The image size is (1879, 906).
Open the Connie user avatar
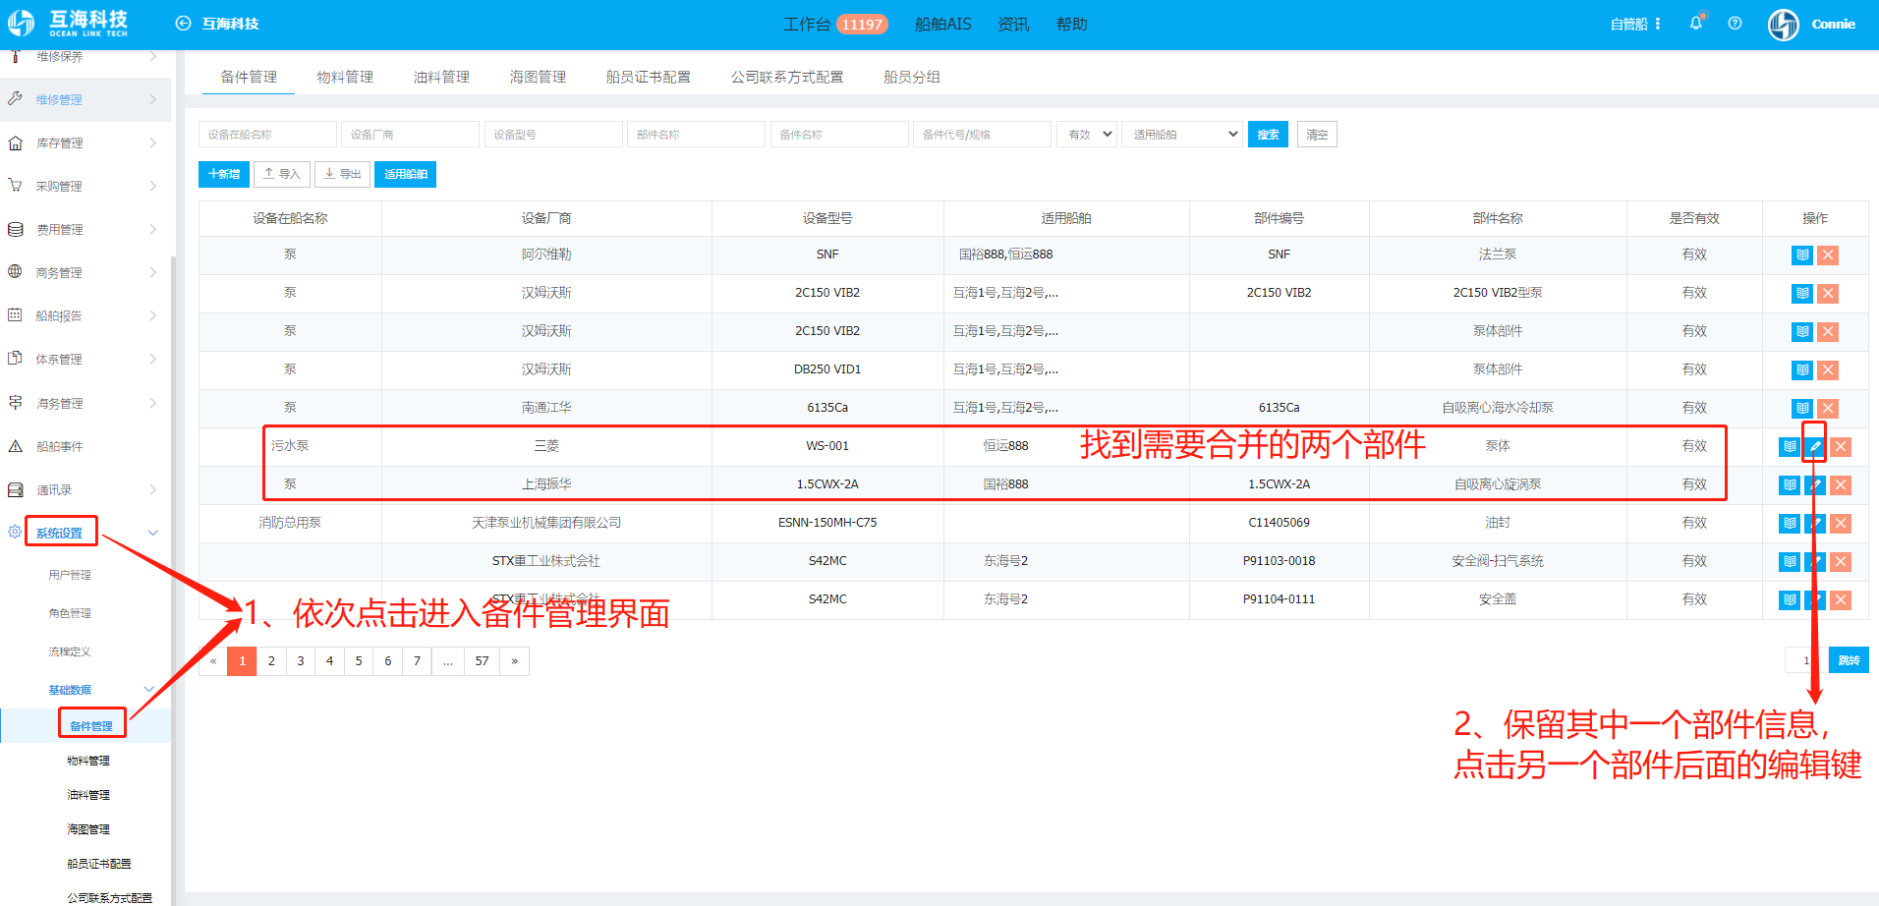[x=1784, y=25]
